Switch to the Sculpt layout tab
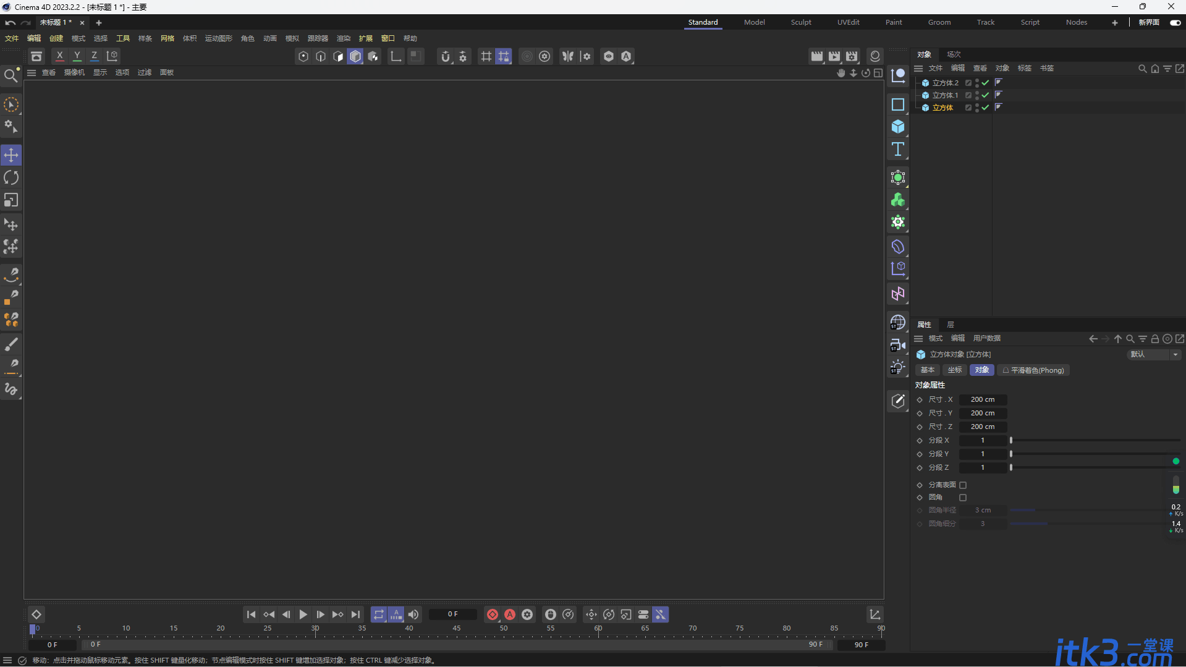 (x=801, y=22)
